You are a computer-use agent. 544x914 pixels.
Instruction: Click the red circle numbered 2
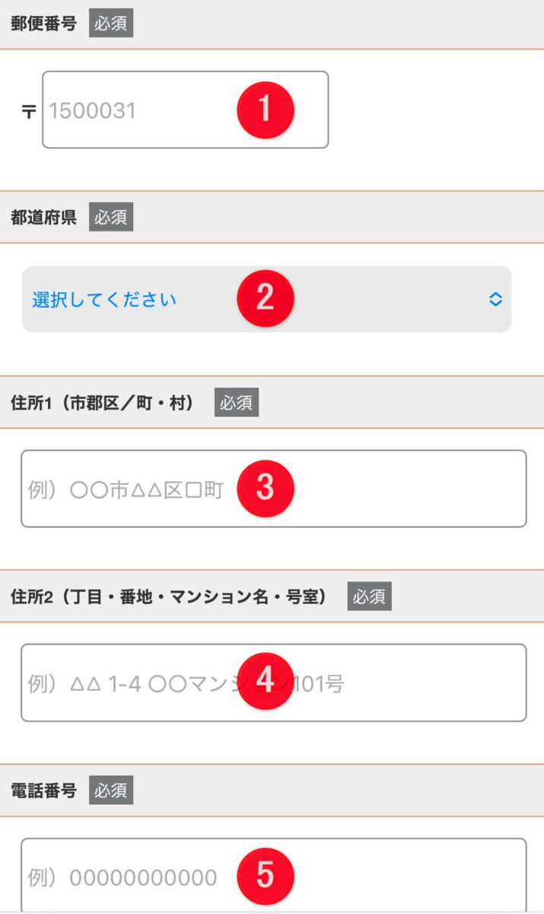click(x=264, y=298)
